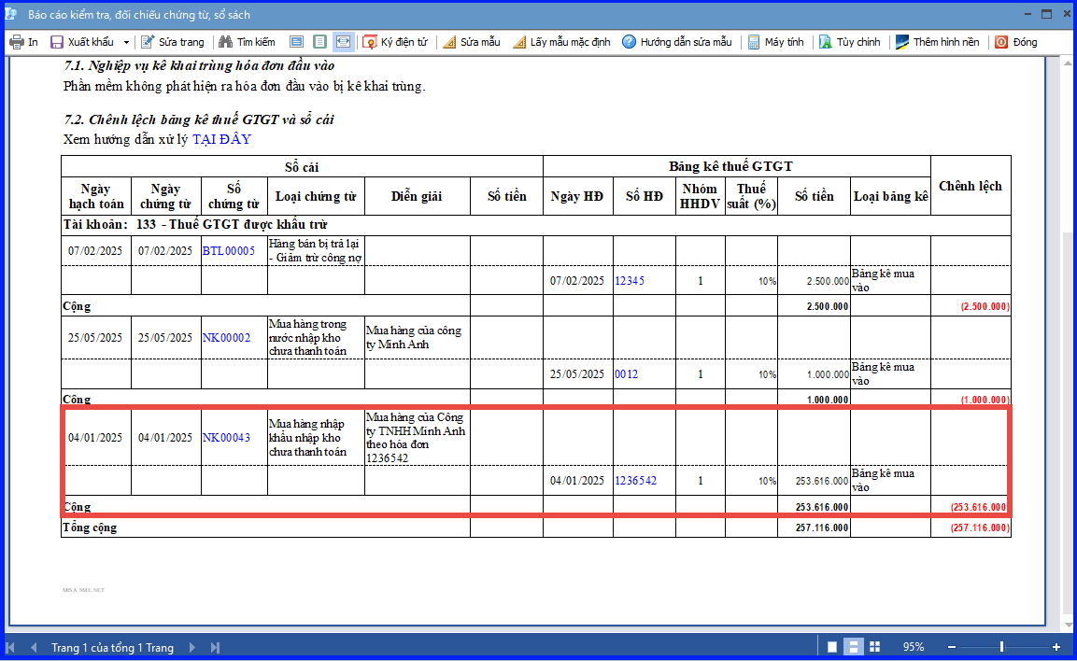
Task: Select Ký điện tử signature tool
Action: coord(395,42)
